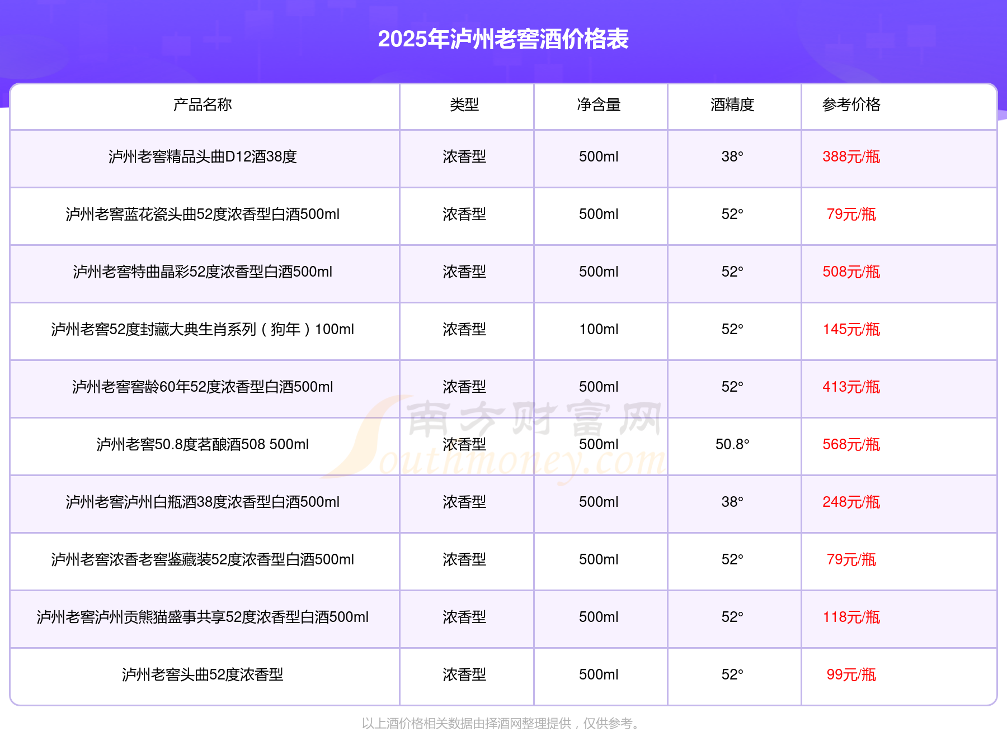Image resolution: width=1007 pixels, height=732 pixels.
Task: Click the 38° value in the 精品头曲D12 row
Action: (732, 156)
